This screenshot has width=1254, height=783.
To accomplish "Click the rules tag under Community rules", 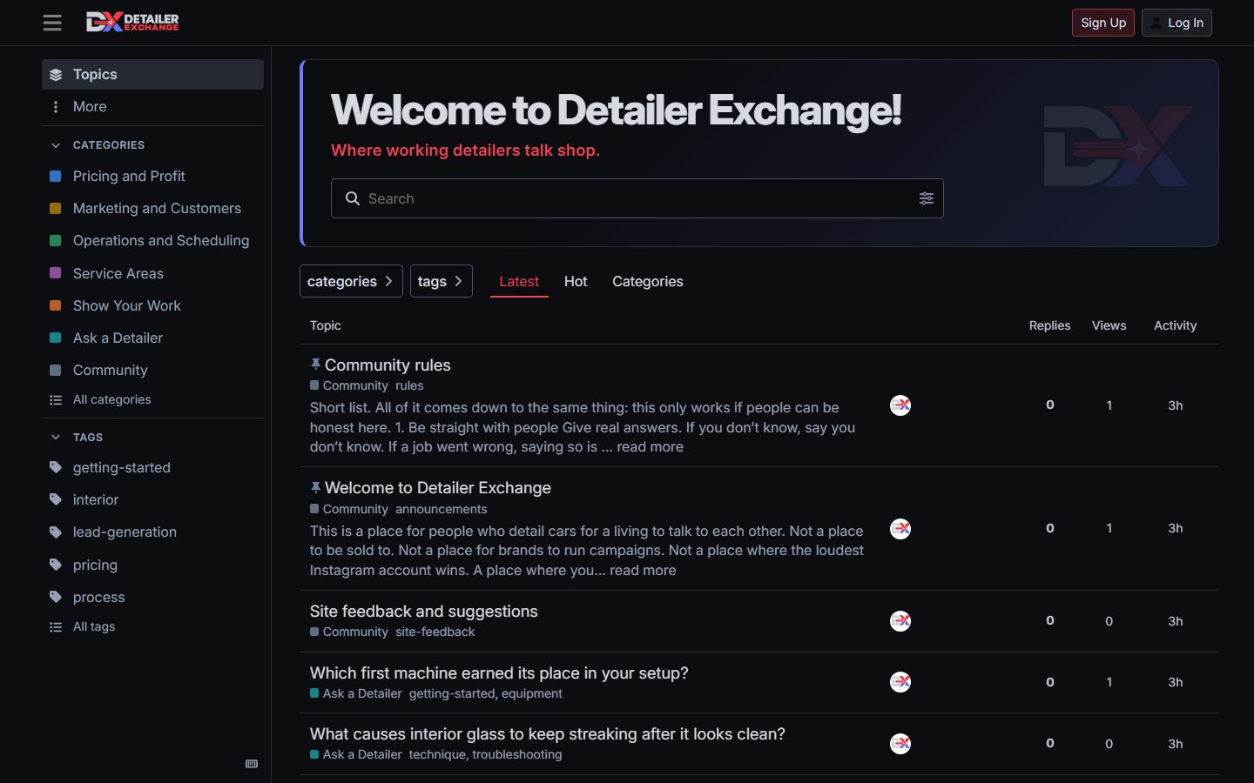I will [409, 385].
